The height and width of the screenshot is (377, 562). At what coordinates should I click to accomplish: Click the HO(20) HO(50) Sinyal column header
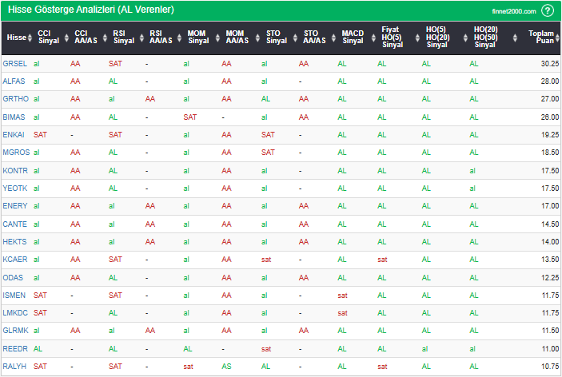[x=484, y=38]
